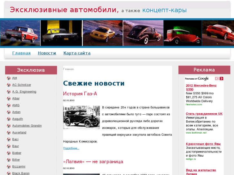Screen dimensions: 234x175
Task: Click the car icon beside Arden
Action: click(x=9, y=112)
